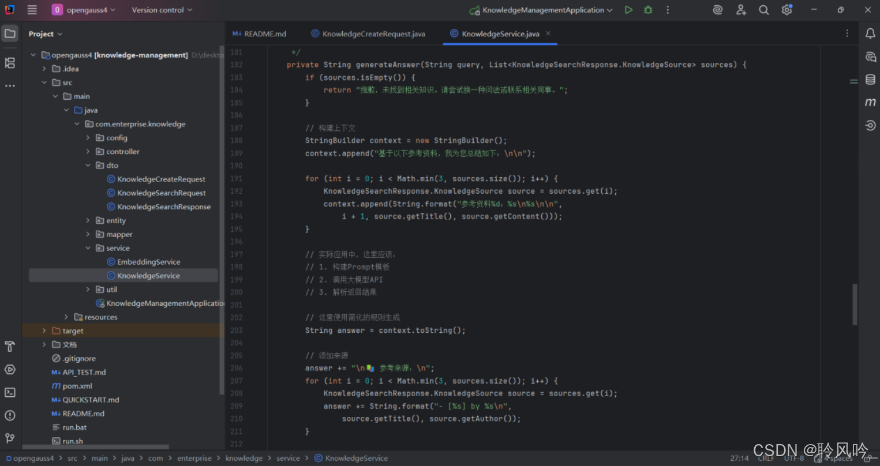The width and height of the screenshot is (880, 466).
Task: Open AI chat tool window on right sidebar
Action: 870,57
